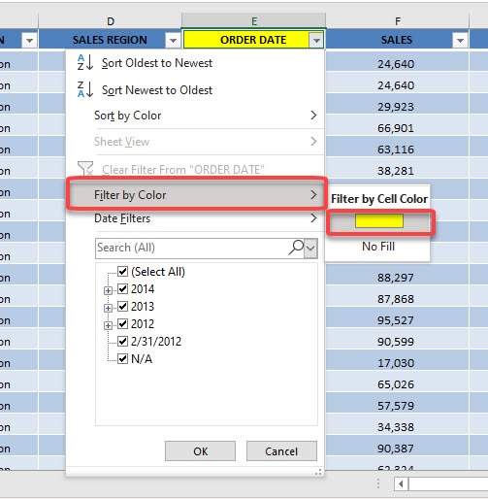Uncheck the 2012 checkbox
488x499 pixels.
point(122,323)
